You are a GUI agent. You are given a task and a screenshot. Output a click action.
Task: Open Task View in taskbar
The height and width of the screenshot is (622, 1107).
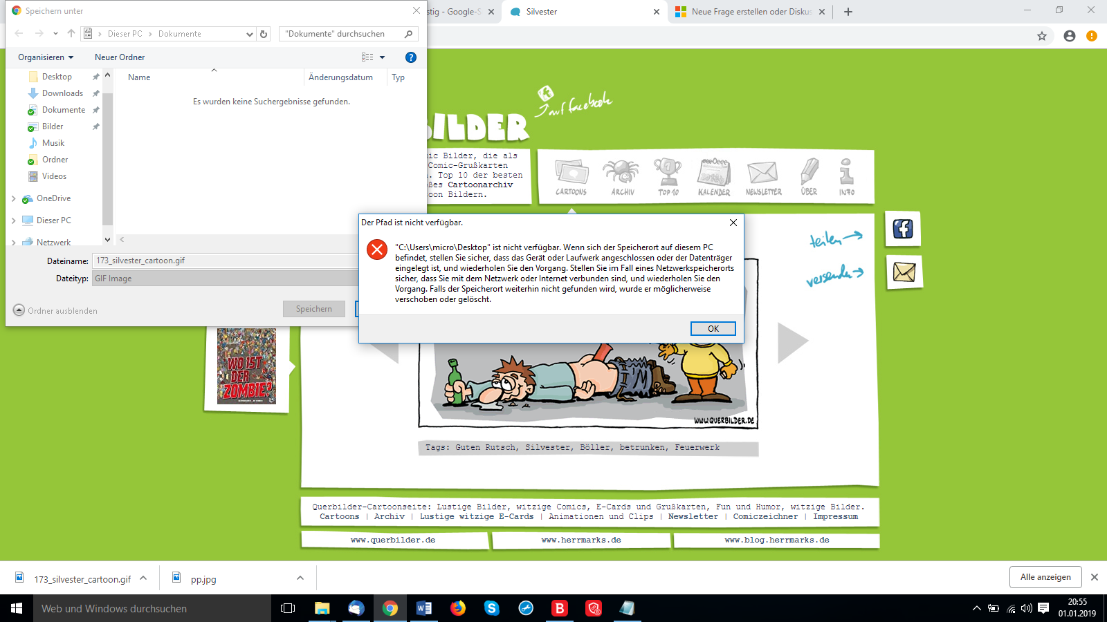[288, 608]
